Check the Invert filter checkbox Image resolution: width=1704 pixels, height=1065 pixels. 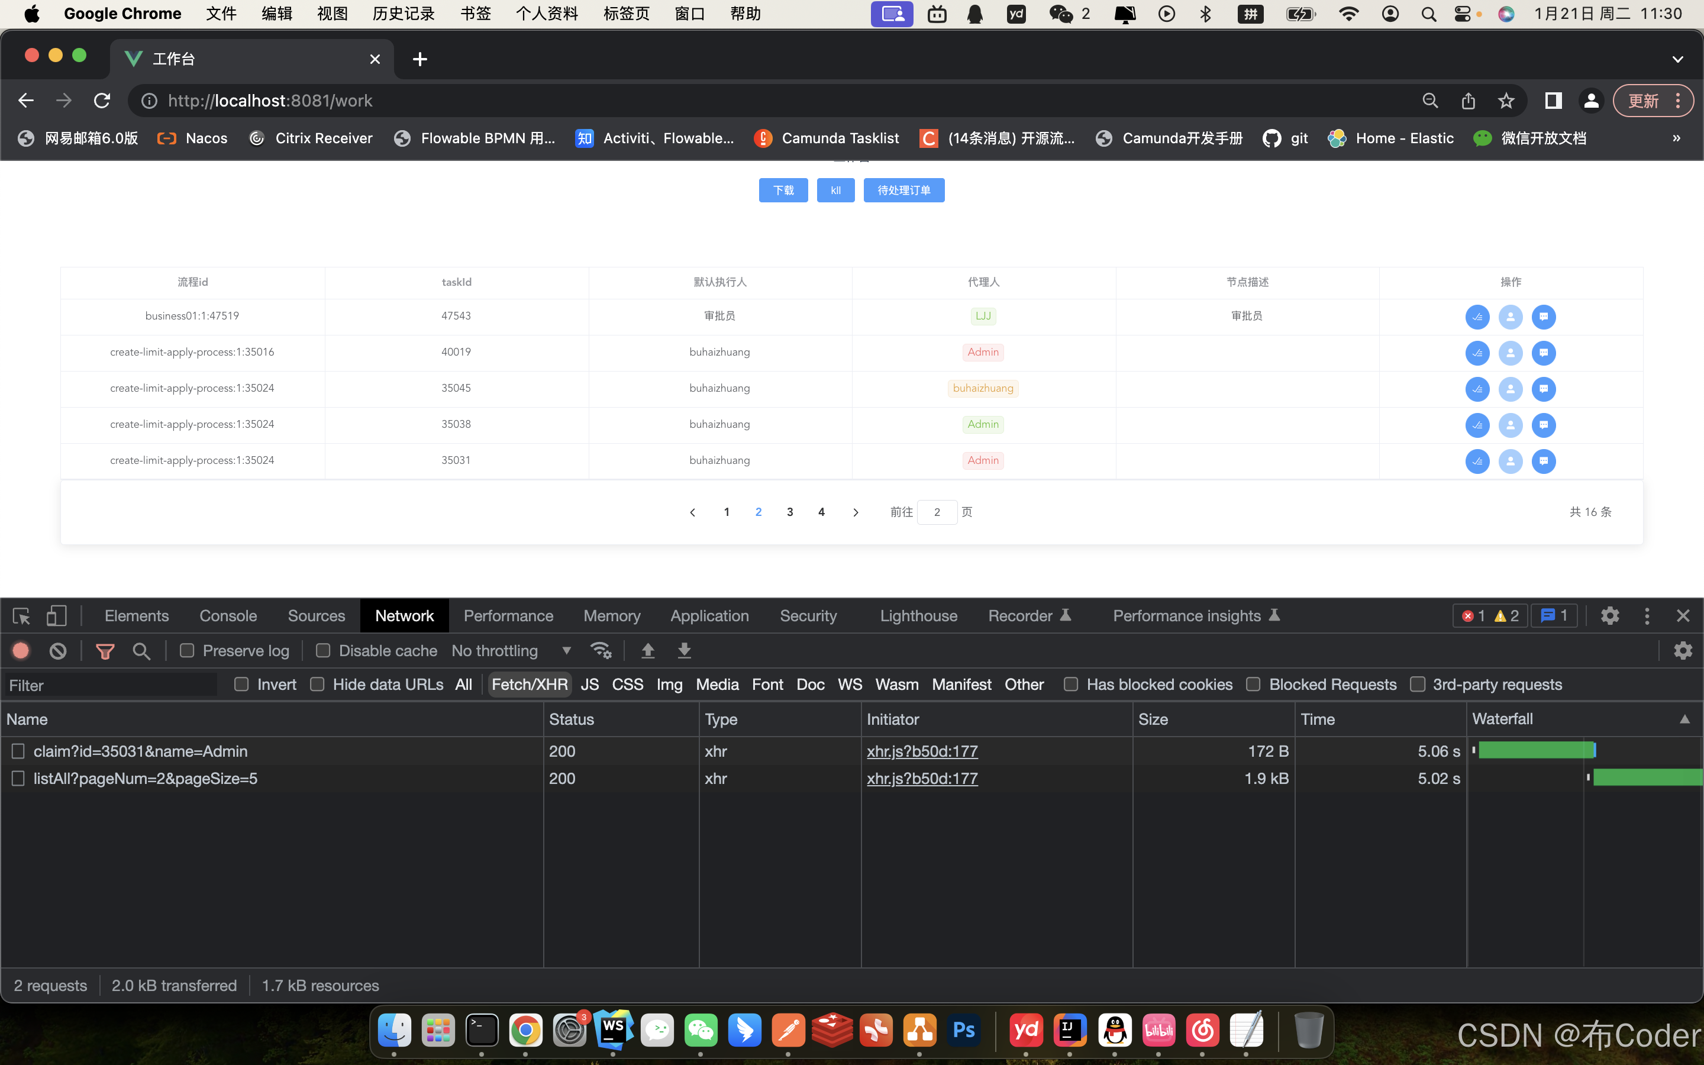[241, 685]
